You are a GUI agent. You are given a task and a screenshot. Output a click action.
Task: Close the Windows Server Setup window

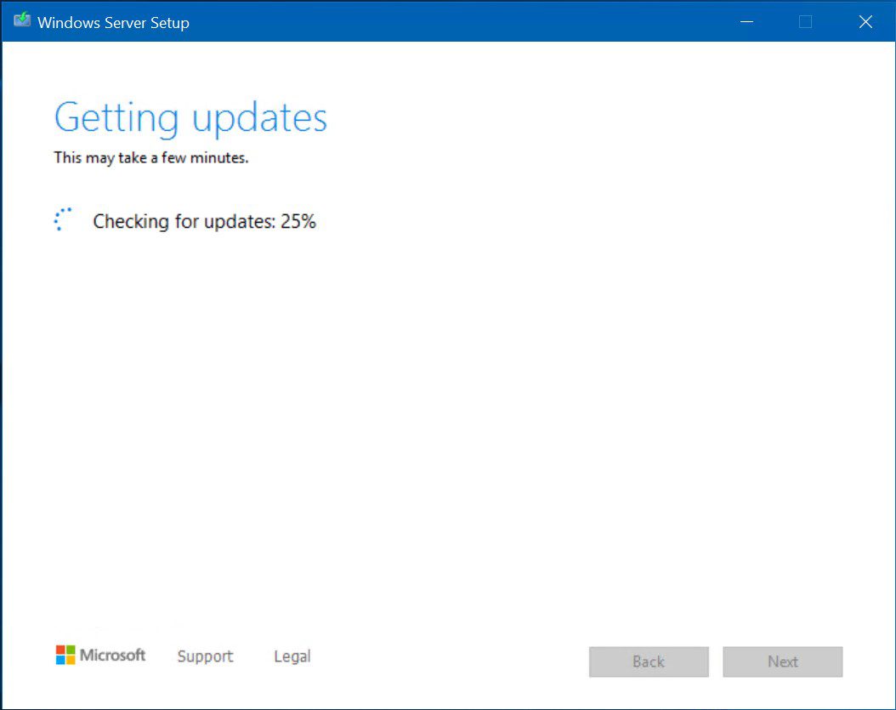point(865,22)
